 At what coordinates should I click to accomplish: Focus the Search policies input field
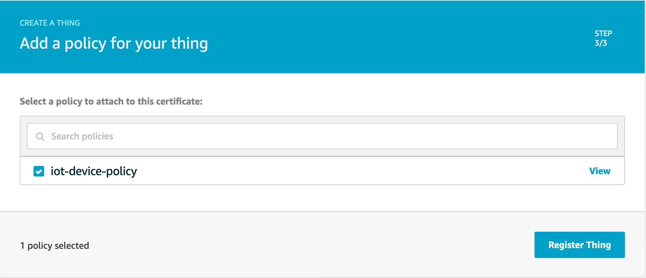322,136
